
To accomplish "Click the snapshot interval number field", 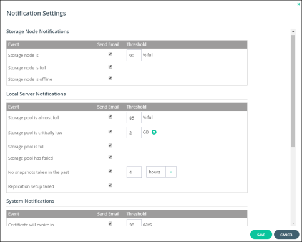I will (x=134, y=172).
